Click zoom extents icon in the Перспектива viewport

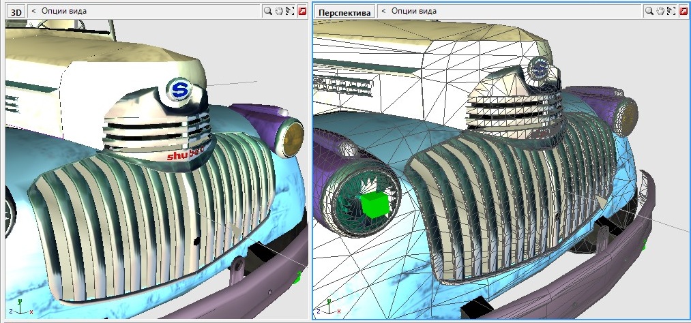click(x=671, y=11)
